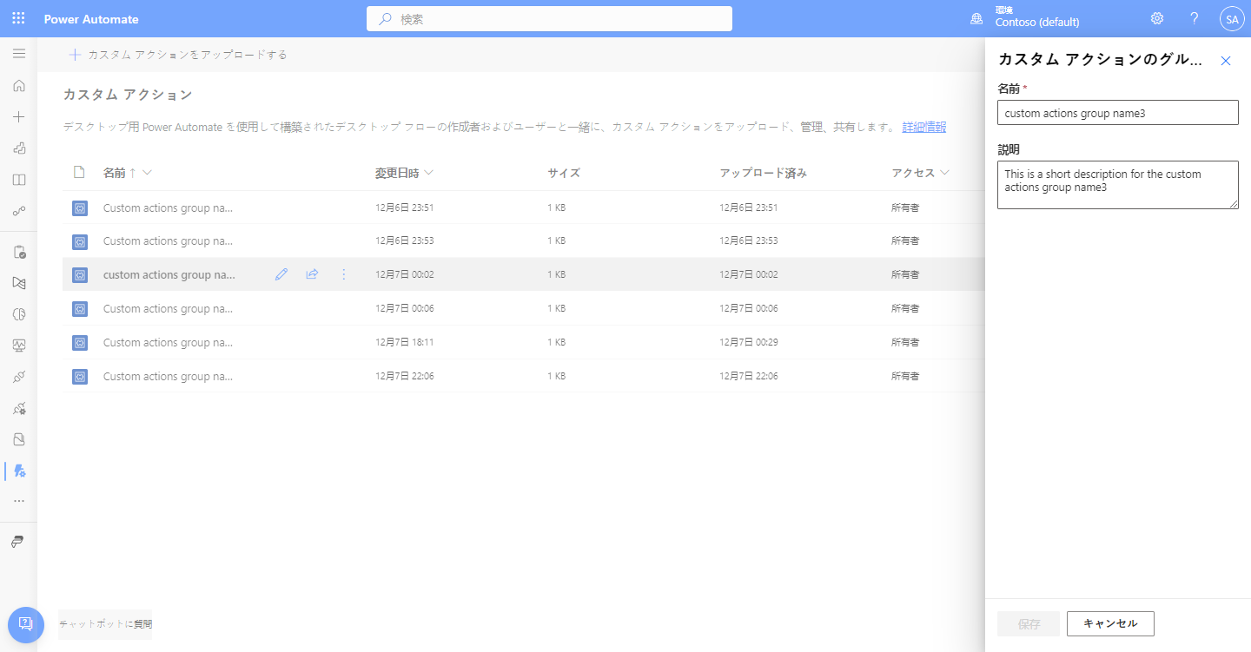This screenshot has width=1251, height=652.
Task: Open the chatbot assistant round button
Action: (x=25, y=624)
